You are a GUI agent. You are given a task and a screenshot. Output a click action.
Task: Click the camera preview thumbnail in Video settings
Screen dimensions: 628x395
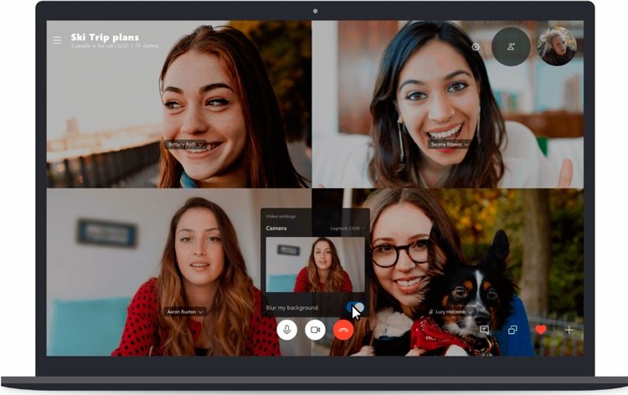[x=315, y=264]
